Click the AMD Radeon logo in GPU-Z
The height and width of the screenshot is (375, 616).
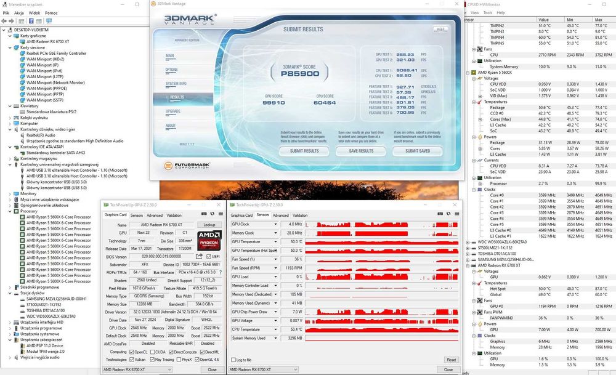pyautogui.click(x=209, y=241)
